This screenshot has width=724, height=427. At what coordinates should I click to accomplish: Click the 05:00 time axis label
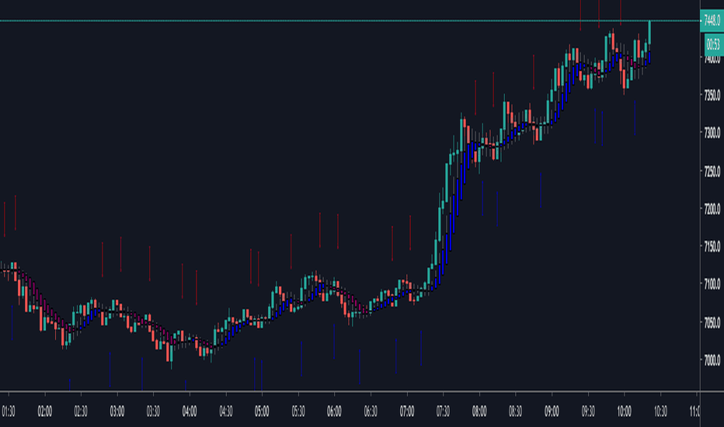coord(262,411)
